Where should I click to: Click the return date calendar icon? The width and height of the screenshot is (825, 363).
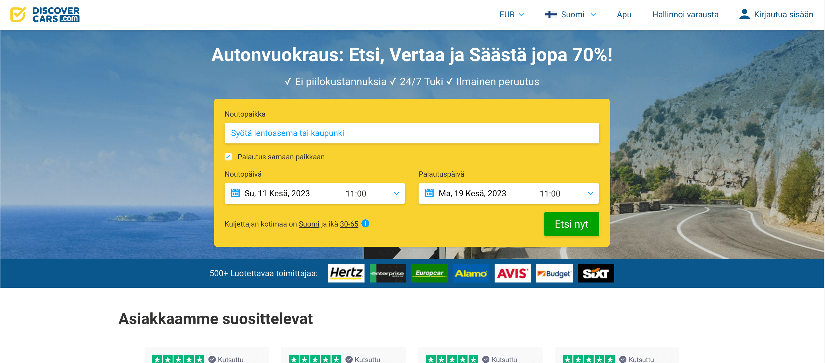[x=429, y=194]
